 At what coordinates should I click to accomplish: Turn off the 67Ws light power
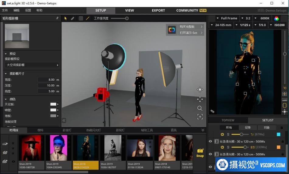[222, 134]
